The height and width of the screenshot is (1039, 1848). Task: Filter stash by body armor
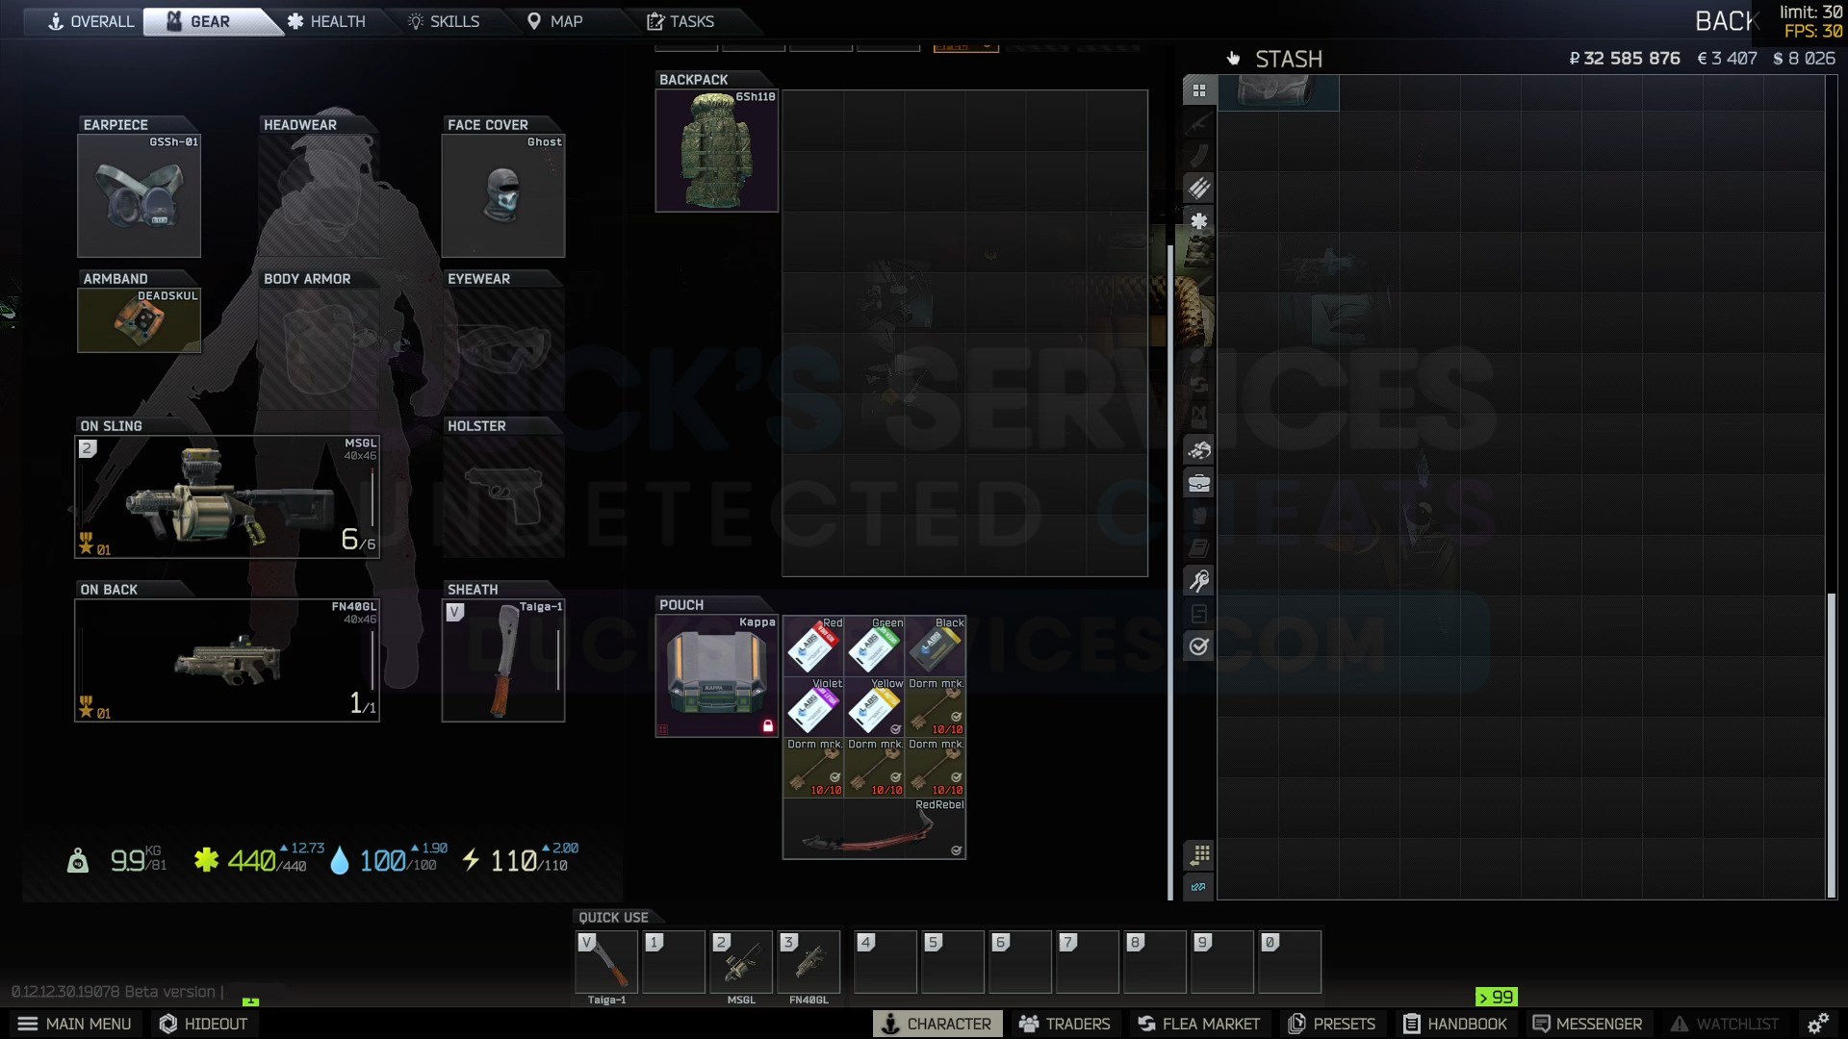(x=1199, y=516)
